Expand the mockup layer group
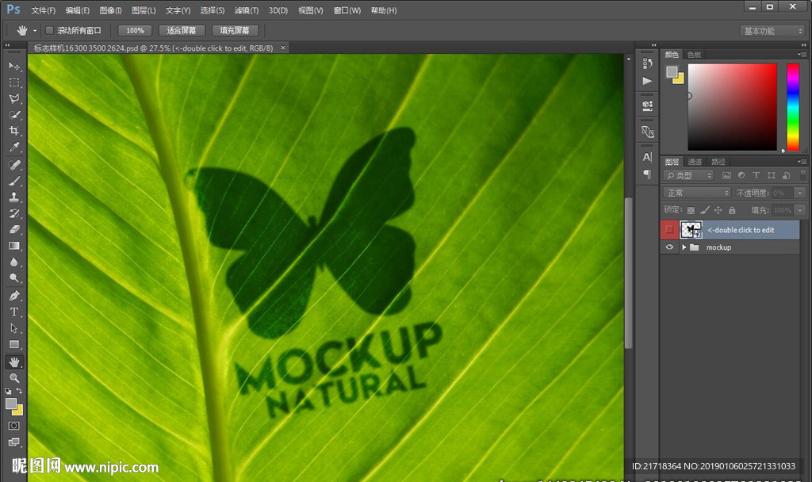The width and height of the screenshot is (812, 482). click(684, 247)
